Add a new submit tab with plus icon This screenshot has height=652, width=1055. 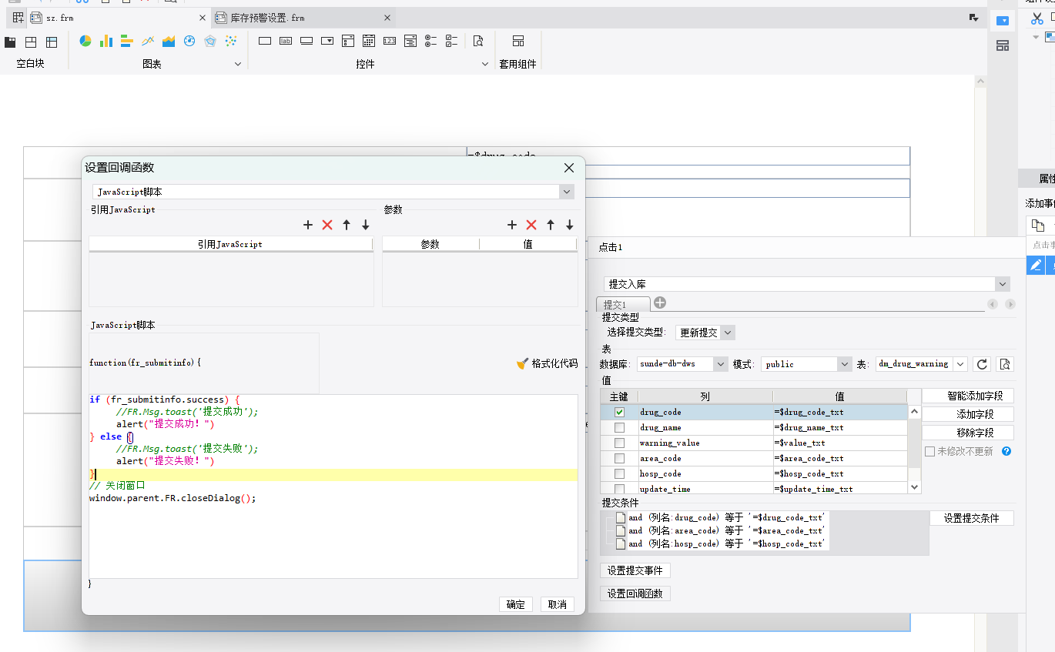pos(660,303)
